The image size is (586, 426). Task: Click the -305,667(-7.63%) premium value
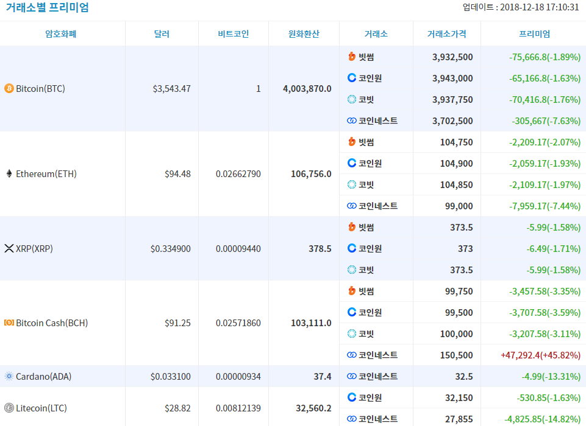click(x=546, y=121)
